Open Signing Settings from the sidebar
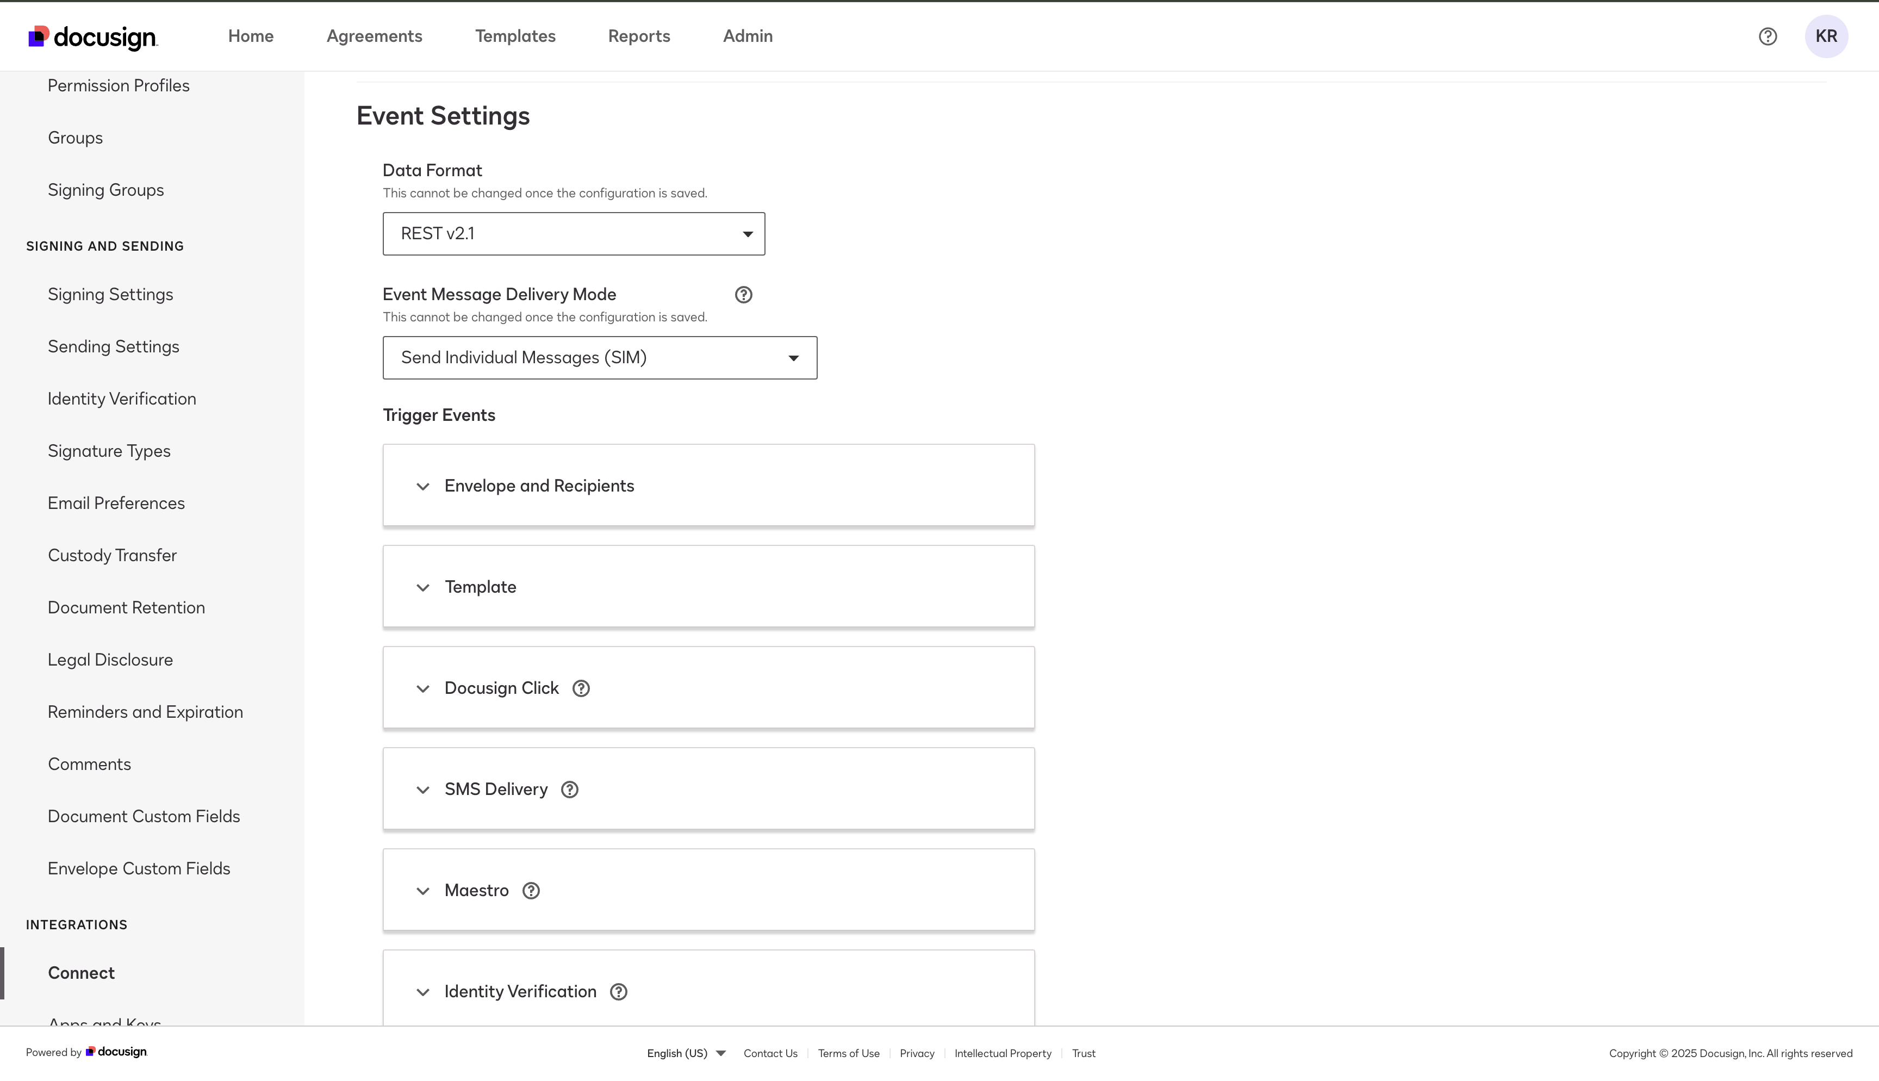 [x=110, y=294]
